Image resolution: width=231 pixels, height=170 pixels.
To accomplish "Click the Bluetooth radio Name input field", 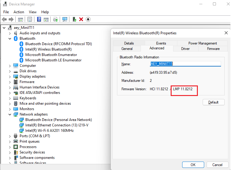I will 185,64.
